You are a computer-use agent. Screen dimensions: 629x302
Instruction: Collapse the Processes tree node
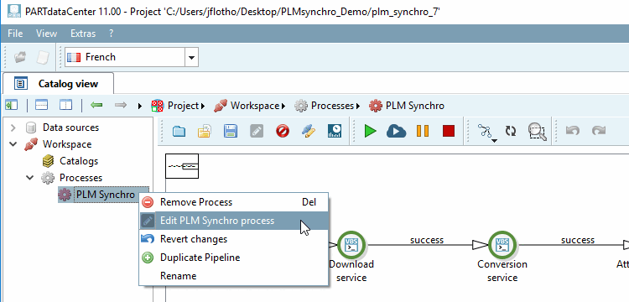click(30, 177)
